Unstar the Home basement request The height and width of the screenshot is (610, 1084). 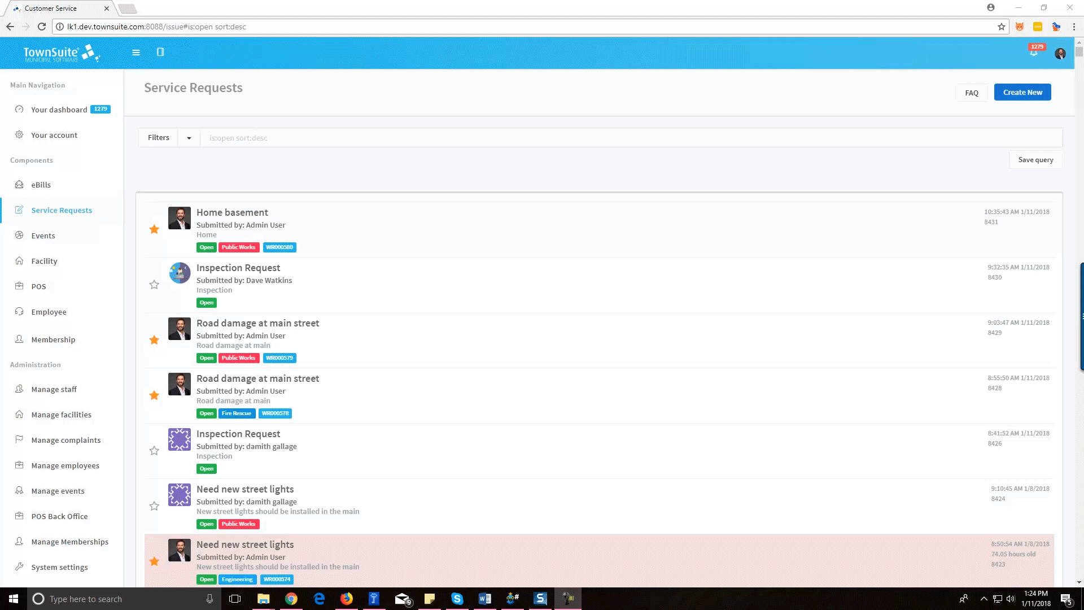click(154, 229)
